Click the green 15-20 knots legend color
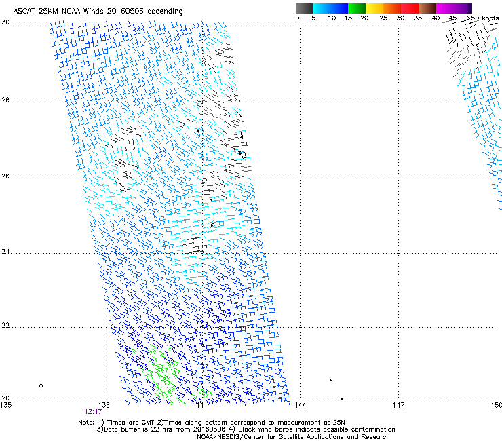502x441 pixels. (x=357, y=8)
